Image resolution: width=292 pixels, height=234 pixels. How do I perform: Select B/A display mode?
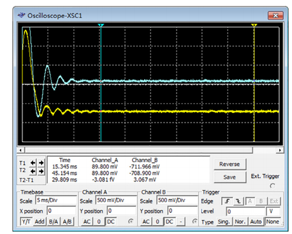coord(53,221)
